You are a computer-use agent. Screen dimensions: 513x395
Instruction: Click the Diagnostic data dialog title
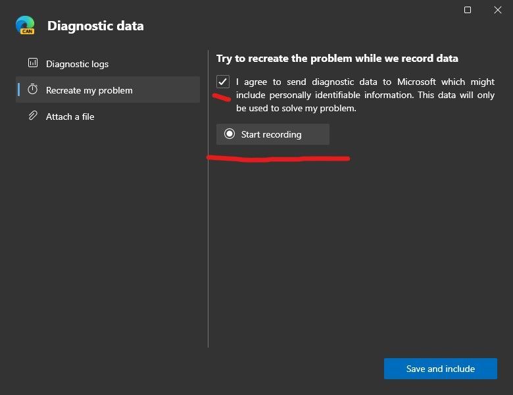pyautogui.click(x=95, y=26)
